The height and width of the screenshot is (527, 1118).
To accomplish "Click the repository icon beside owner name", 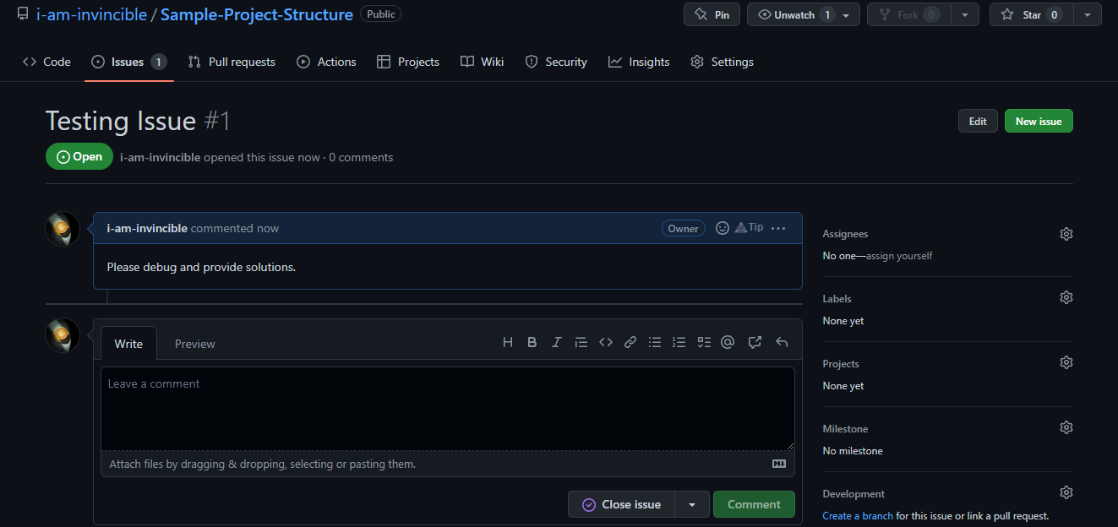I will [x=22, y=14].
